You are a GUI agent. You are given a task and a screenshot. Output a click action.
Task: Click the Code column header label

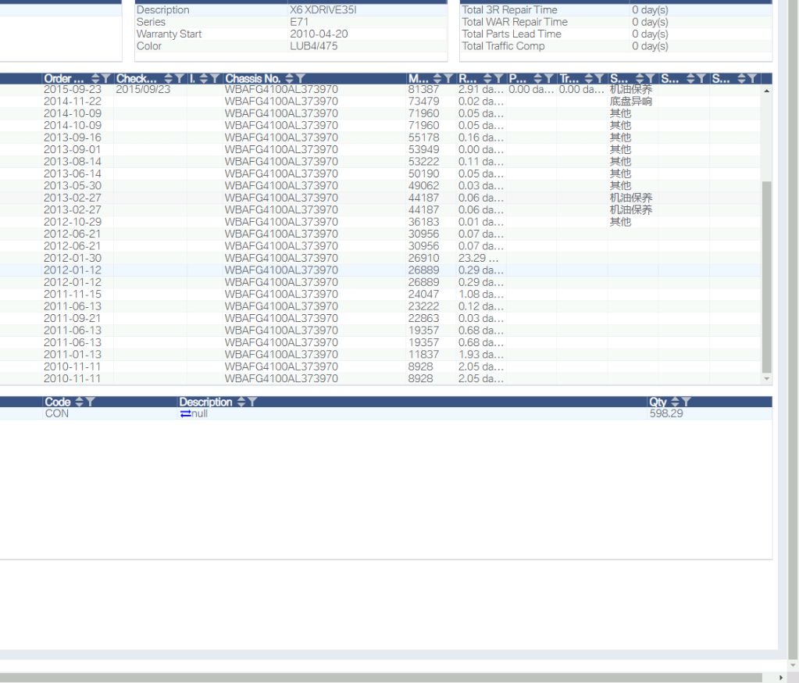58,402
